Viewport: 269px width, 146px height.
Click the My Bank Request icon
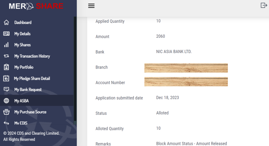pos(6,89)
